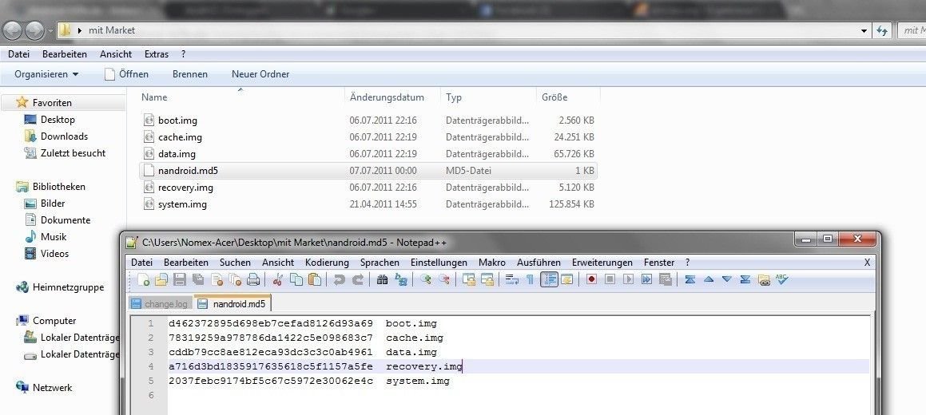The height and width of the screenshot is (415, 926).
Task: Open the Einstellungen menu in Notepad++
Action: (439, 263)
